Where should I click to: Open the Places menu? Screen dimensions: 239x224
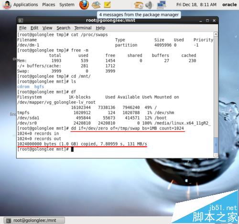click(49, 5)
